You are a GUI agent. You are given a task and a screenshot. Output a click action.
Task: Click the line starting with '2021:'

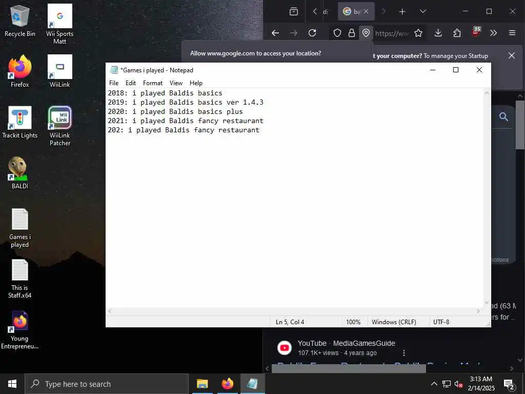click(x=186, y=121)
